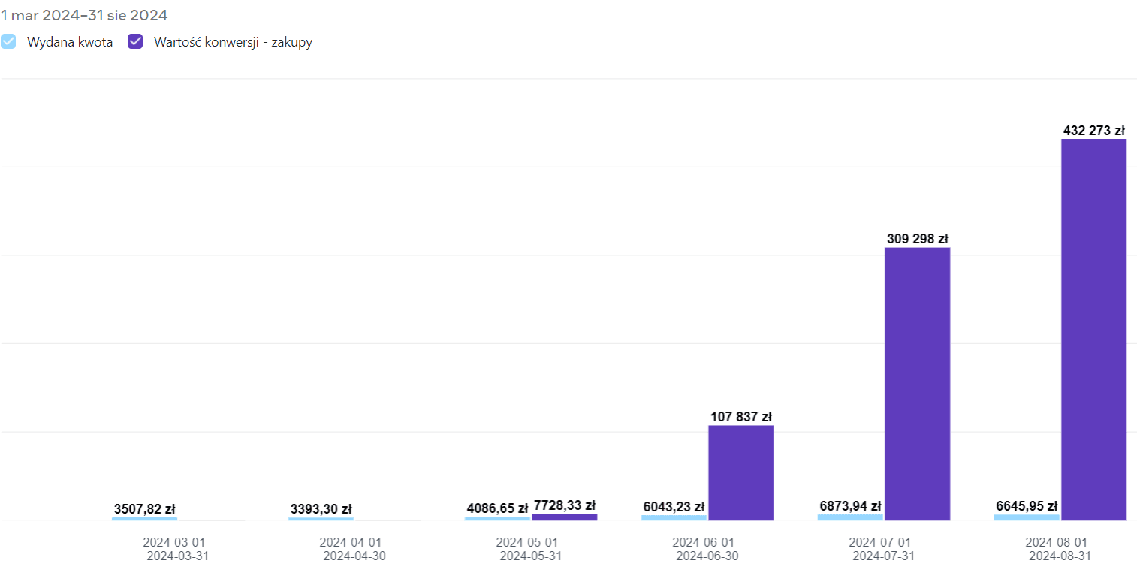
Task: Click the date range 1 mar 2024–31 sie 2024
Action: click(x=84, y=15)
